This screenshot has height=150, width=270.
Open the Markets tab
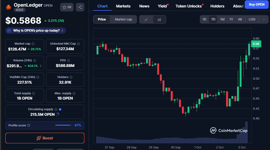tap(123, 6)
